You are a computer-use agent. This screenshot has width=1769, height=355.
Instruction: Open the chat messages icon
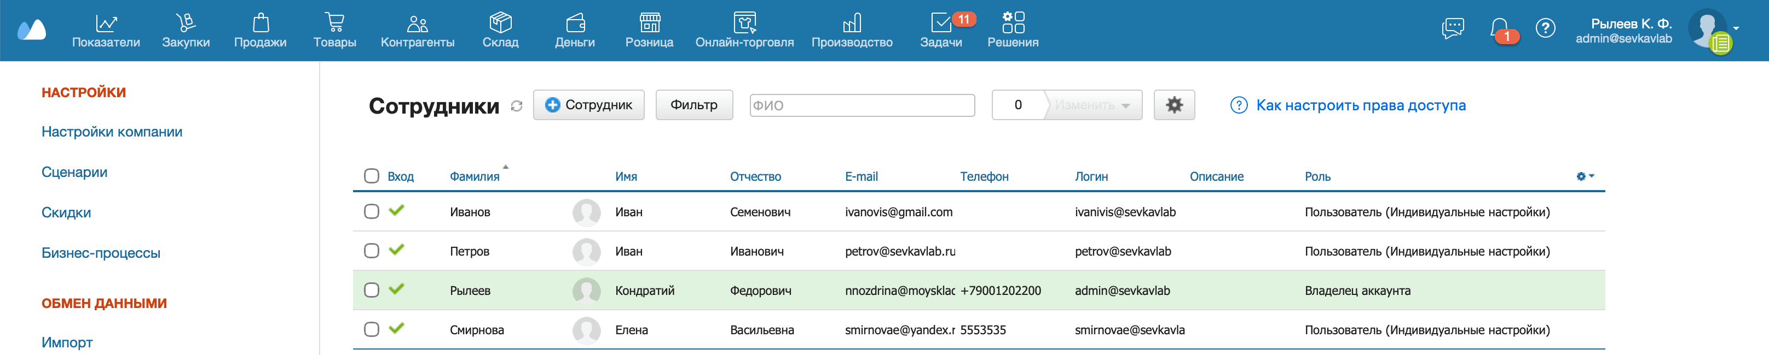tap(1453, 28)
